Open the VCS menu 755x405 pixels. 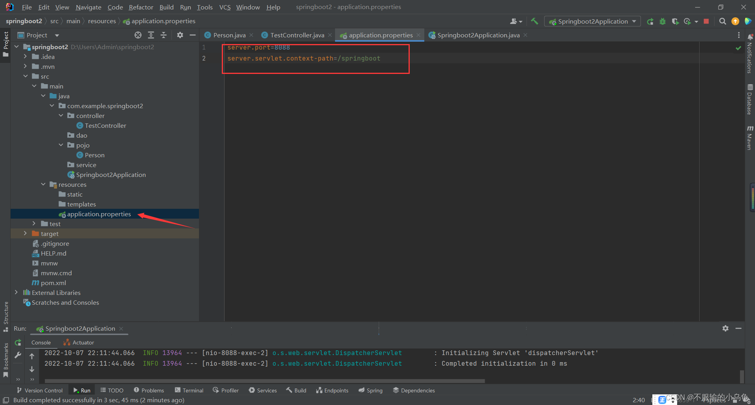tap(225, 7)
